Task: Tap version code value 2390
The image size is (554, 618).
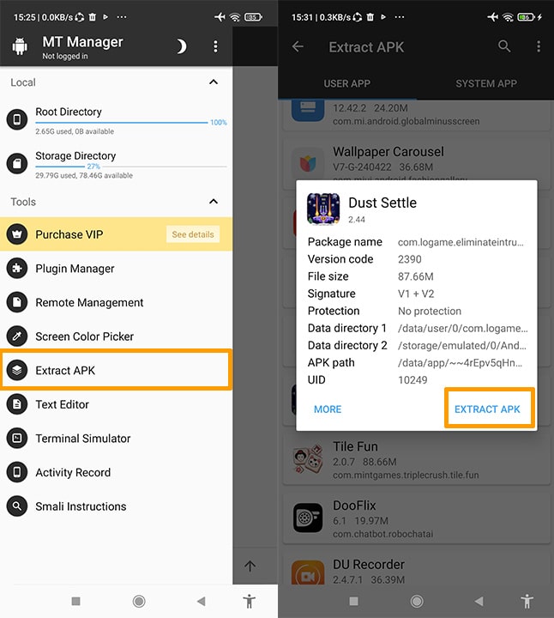Action: 409,259
